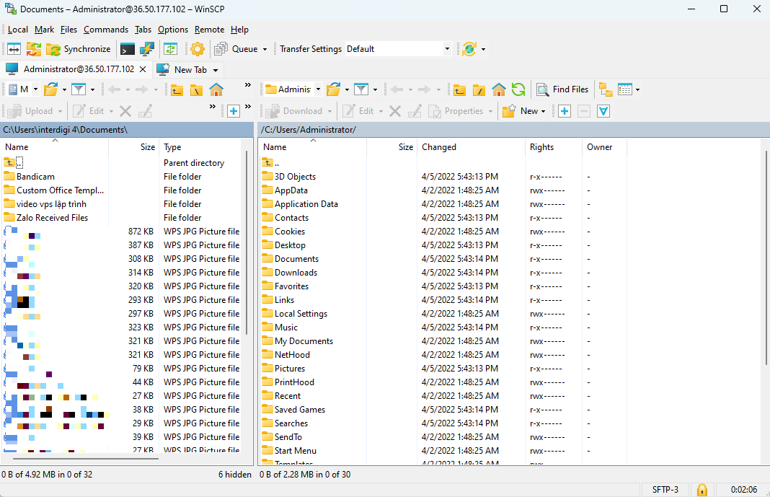770x497 pixels.
Task: Open the Options menu
Action: click(x=173, y=30)
